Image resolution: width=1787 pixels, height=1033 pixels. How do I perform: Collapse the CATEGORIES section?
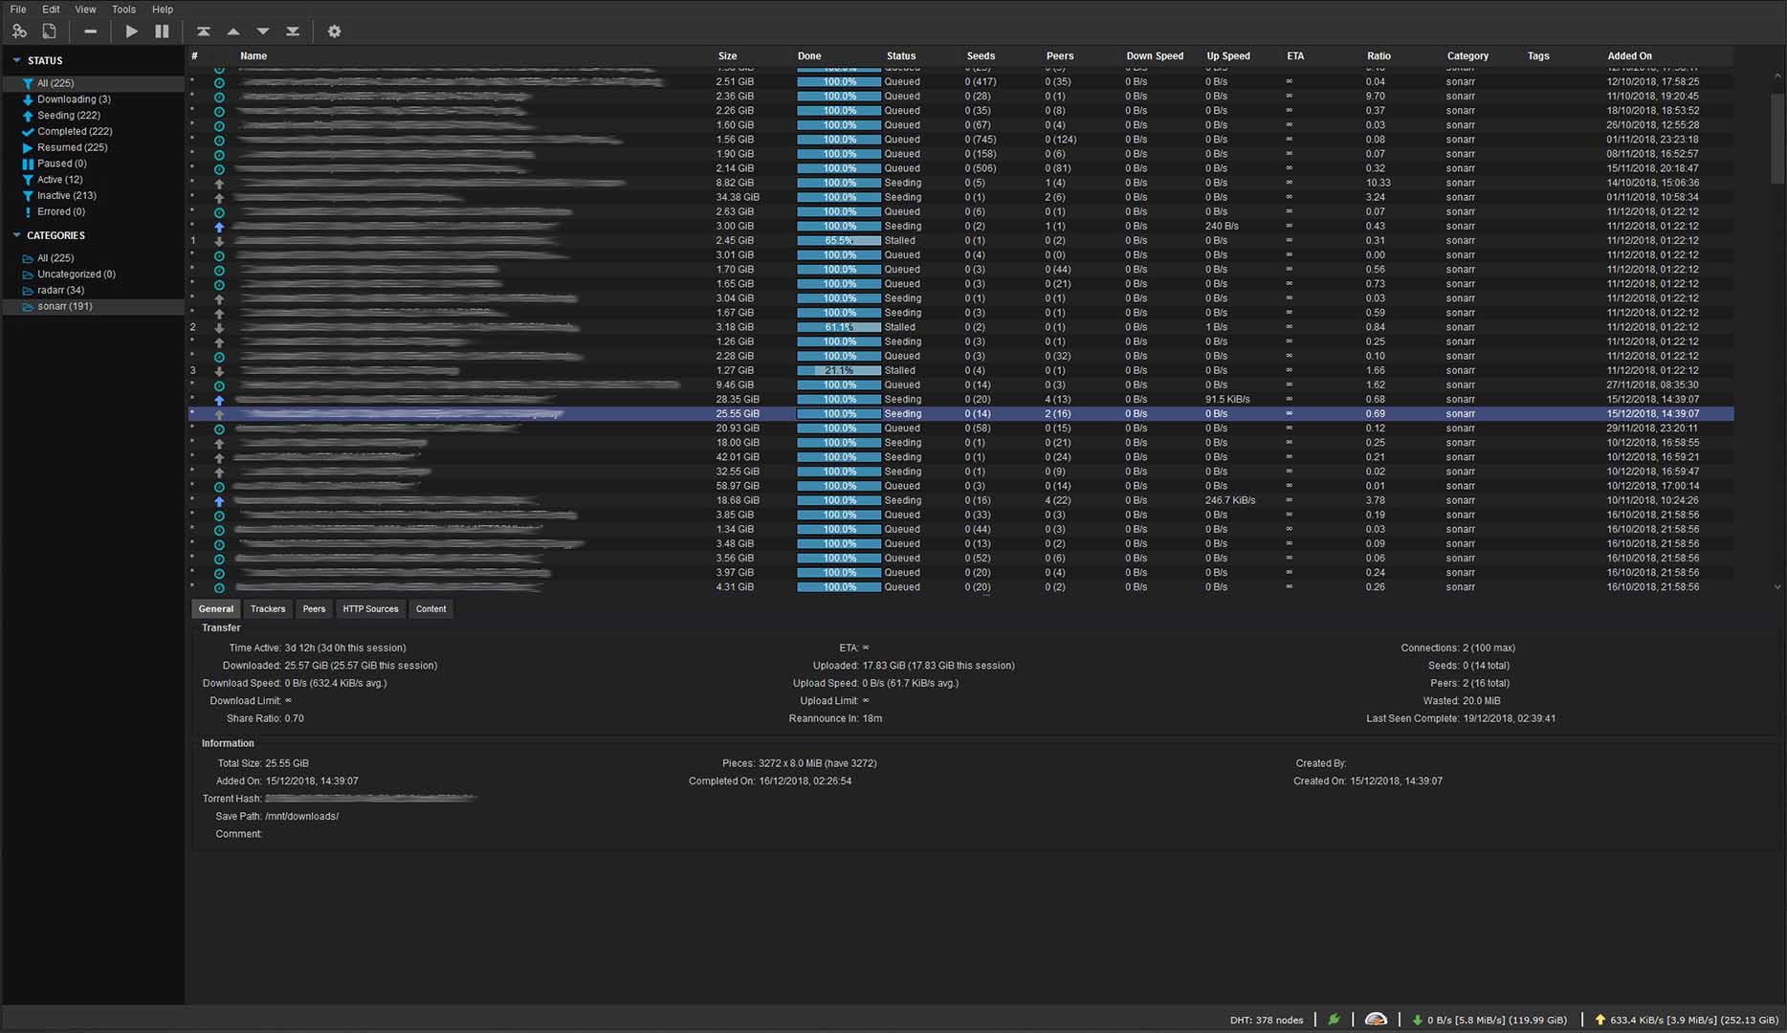point(16,235)
